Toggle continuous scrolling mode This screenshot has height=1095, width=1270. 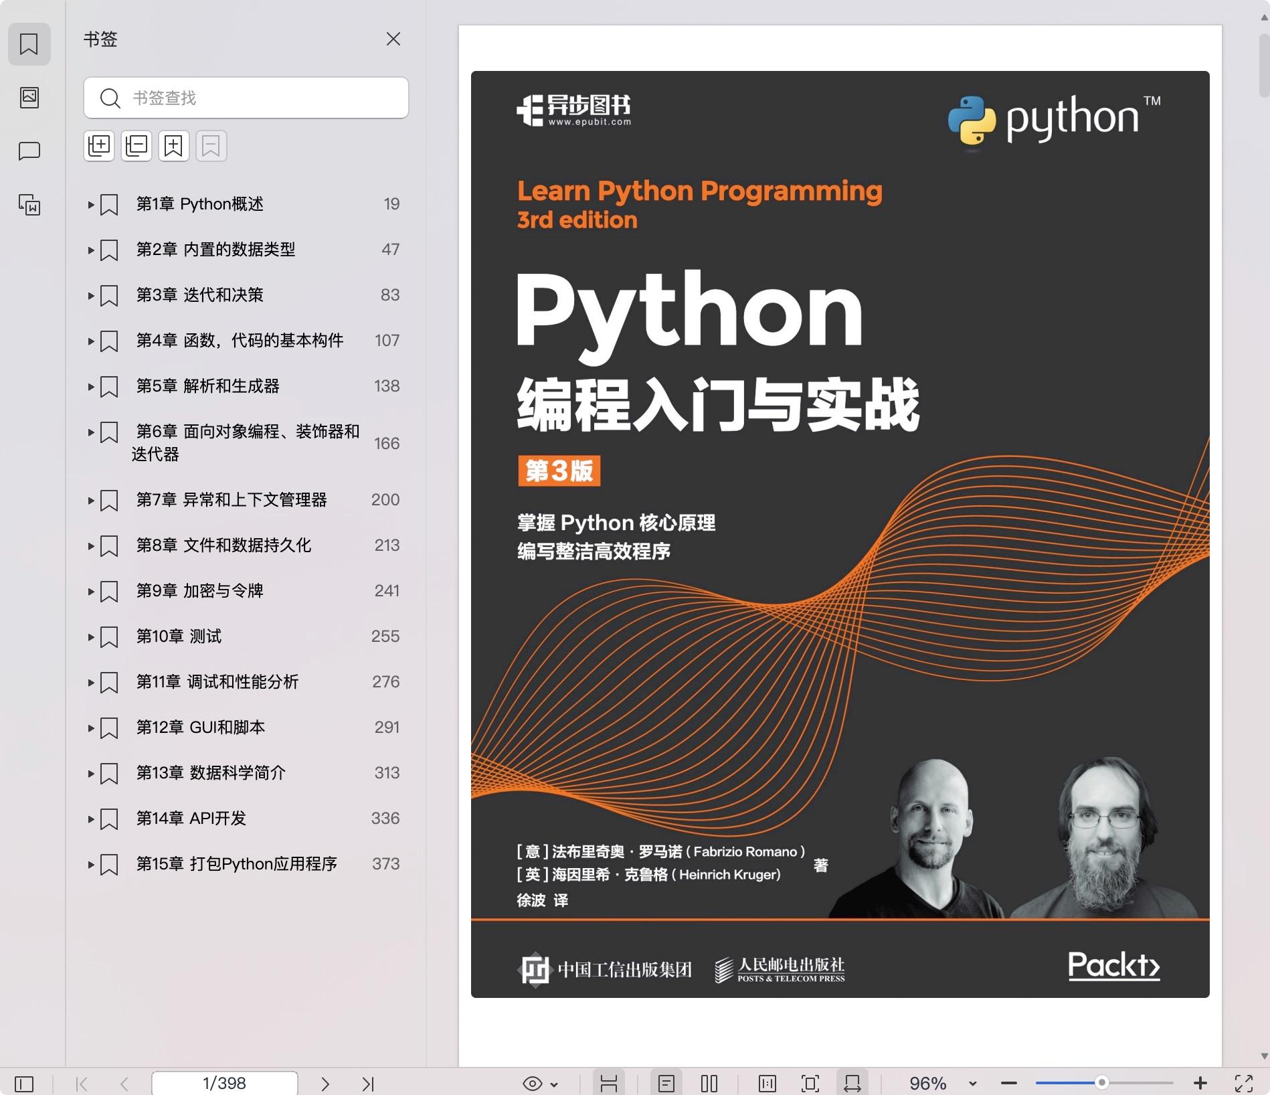click(x=609, y=1083)
